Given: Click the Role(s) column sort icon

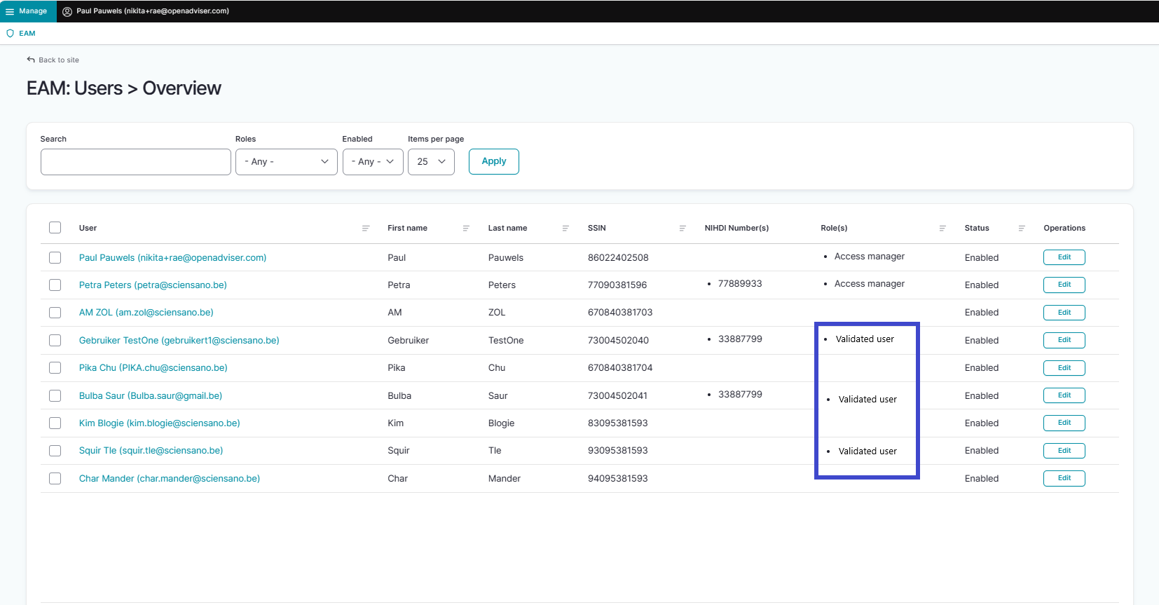Looking at the screenshot, I should [x=942, y=229].
